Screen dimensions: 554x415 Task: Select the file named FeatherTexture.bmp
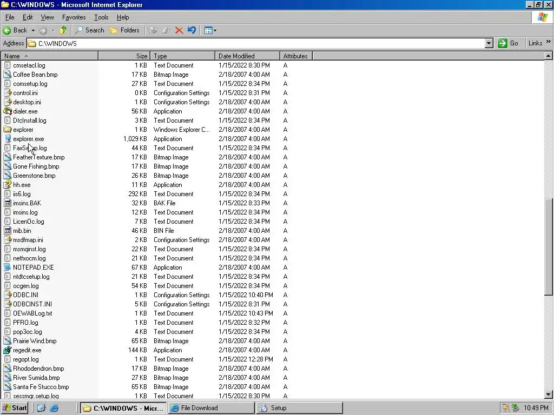point(39,157)
